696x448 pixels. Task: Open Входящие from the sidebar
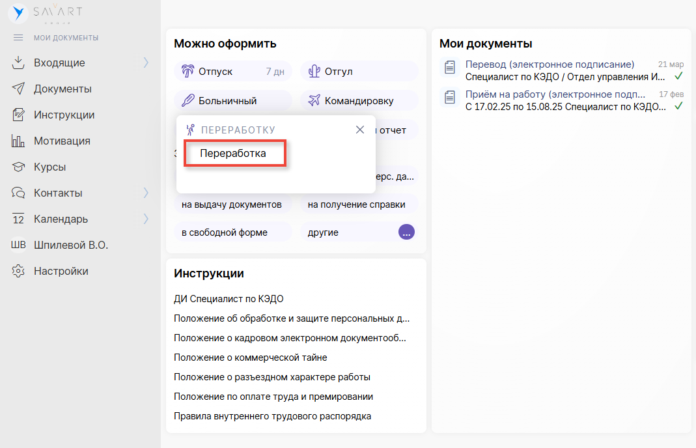click(x=59, y=63)
